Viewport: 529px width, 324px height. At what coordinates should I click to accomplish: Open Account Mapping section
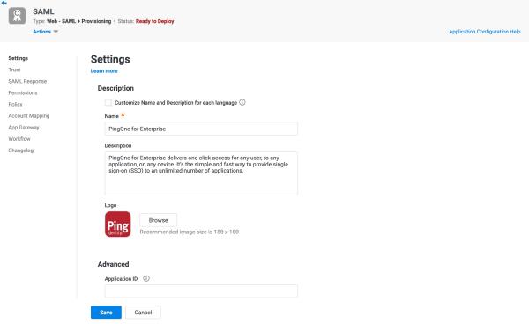(x=29, y=116)
